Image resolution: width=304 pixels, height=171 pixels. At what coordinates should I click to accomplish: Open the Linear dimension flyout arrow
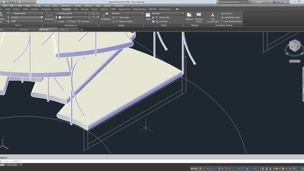[66, 21]
